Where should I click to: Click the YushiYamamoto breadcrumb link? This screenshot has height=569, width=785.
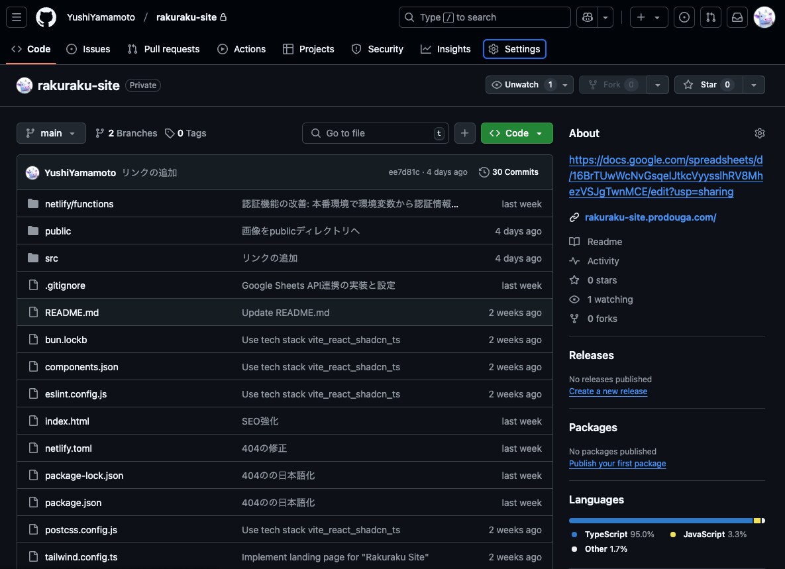tap(101, 17)
